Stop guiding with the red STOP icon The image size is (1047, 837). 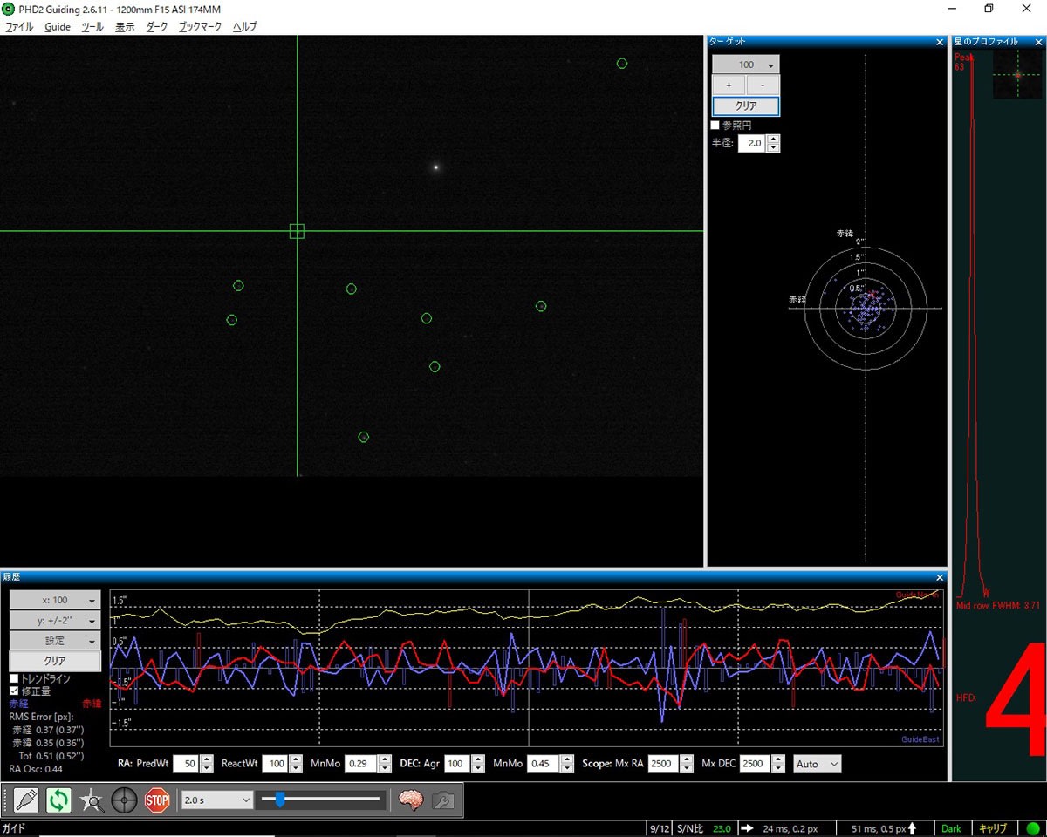pos(157,800)
